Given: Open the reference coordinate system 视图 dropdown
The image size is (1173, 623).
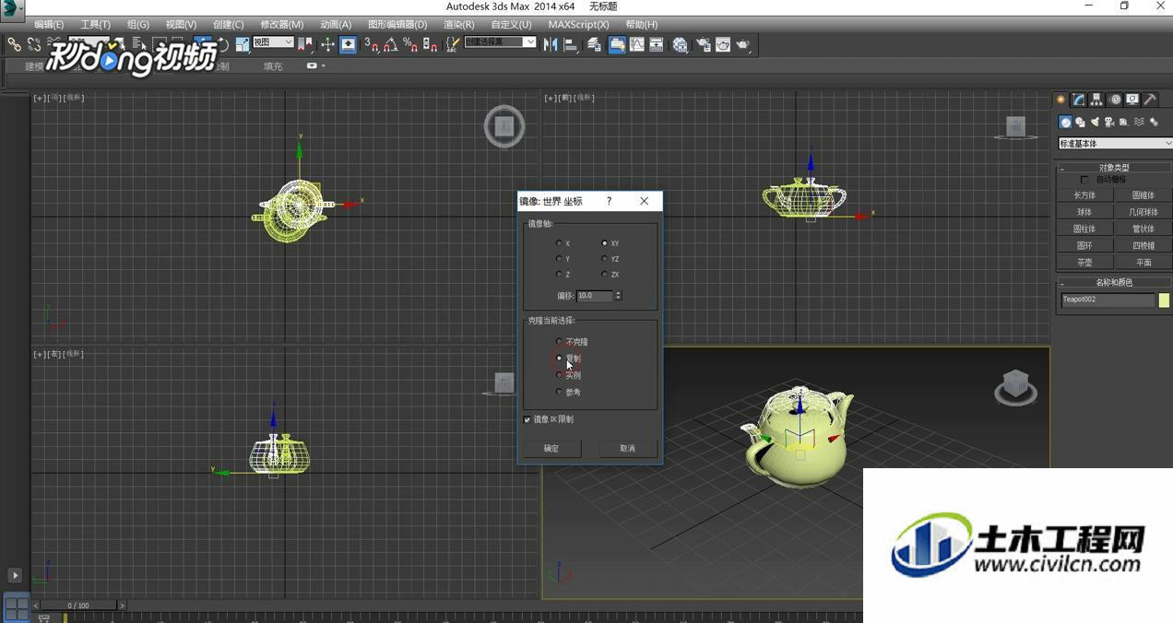Looking at the screenshot, I should coord(273,42).
